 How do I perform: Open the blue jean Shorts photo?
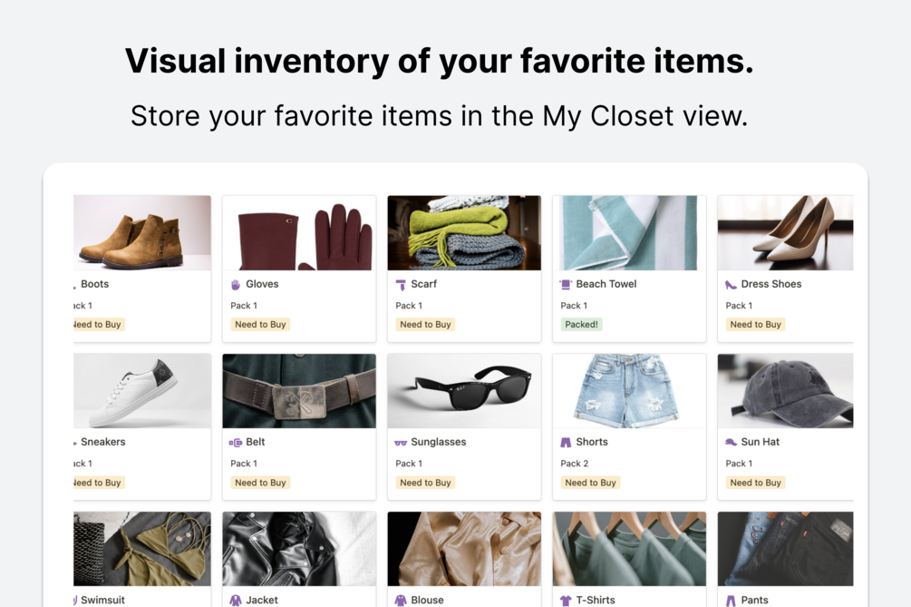(x=629, y=391)
